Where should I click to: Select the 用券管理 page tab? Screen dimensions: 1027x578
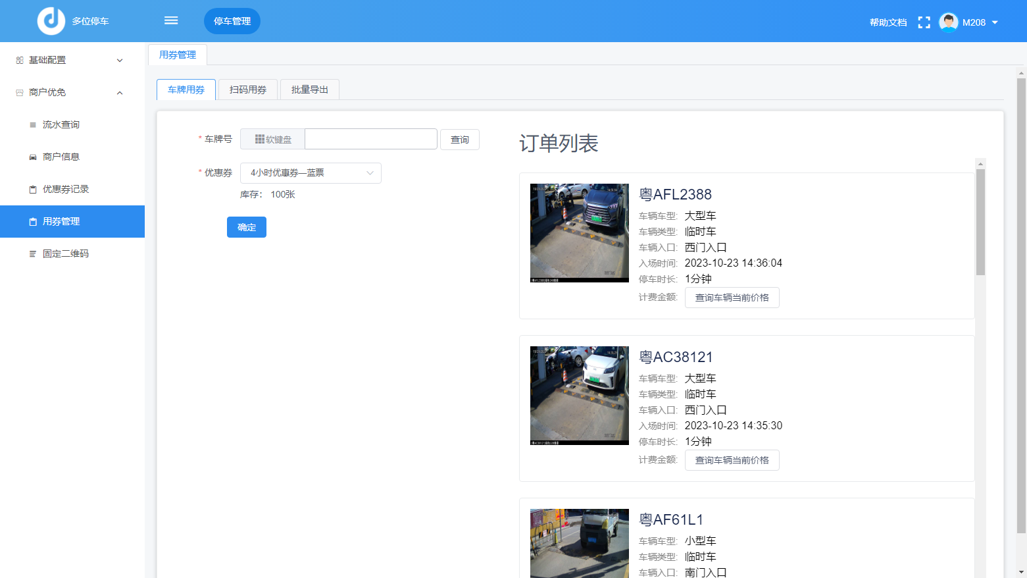178,55
